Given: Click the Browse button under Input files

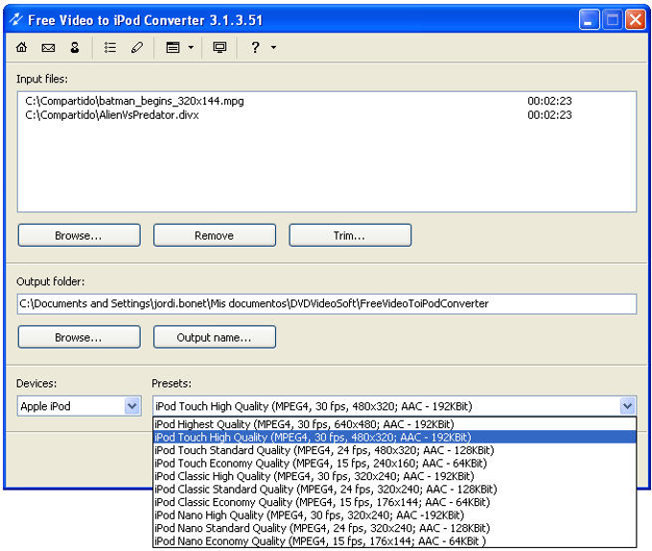Looking at the screenshot, I should click(79, 235).
